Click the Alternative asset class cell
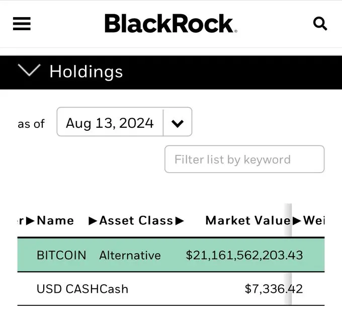The width and height of the screenshot is (342, 320). point(130,255)
